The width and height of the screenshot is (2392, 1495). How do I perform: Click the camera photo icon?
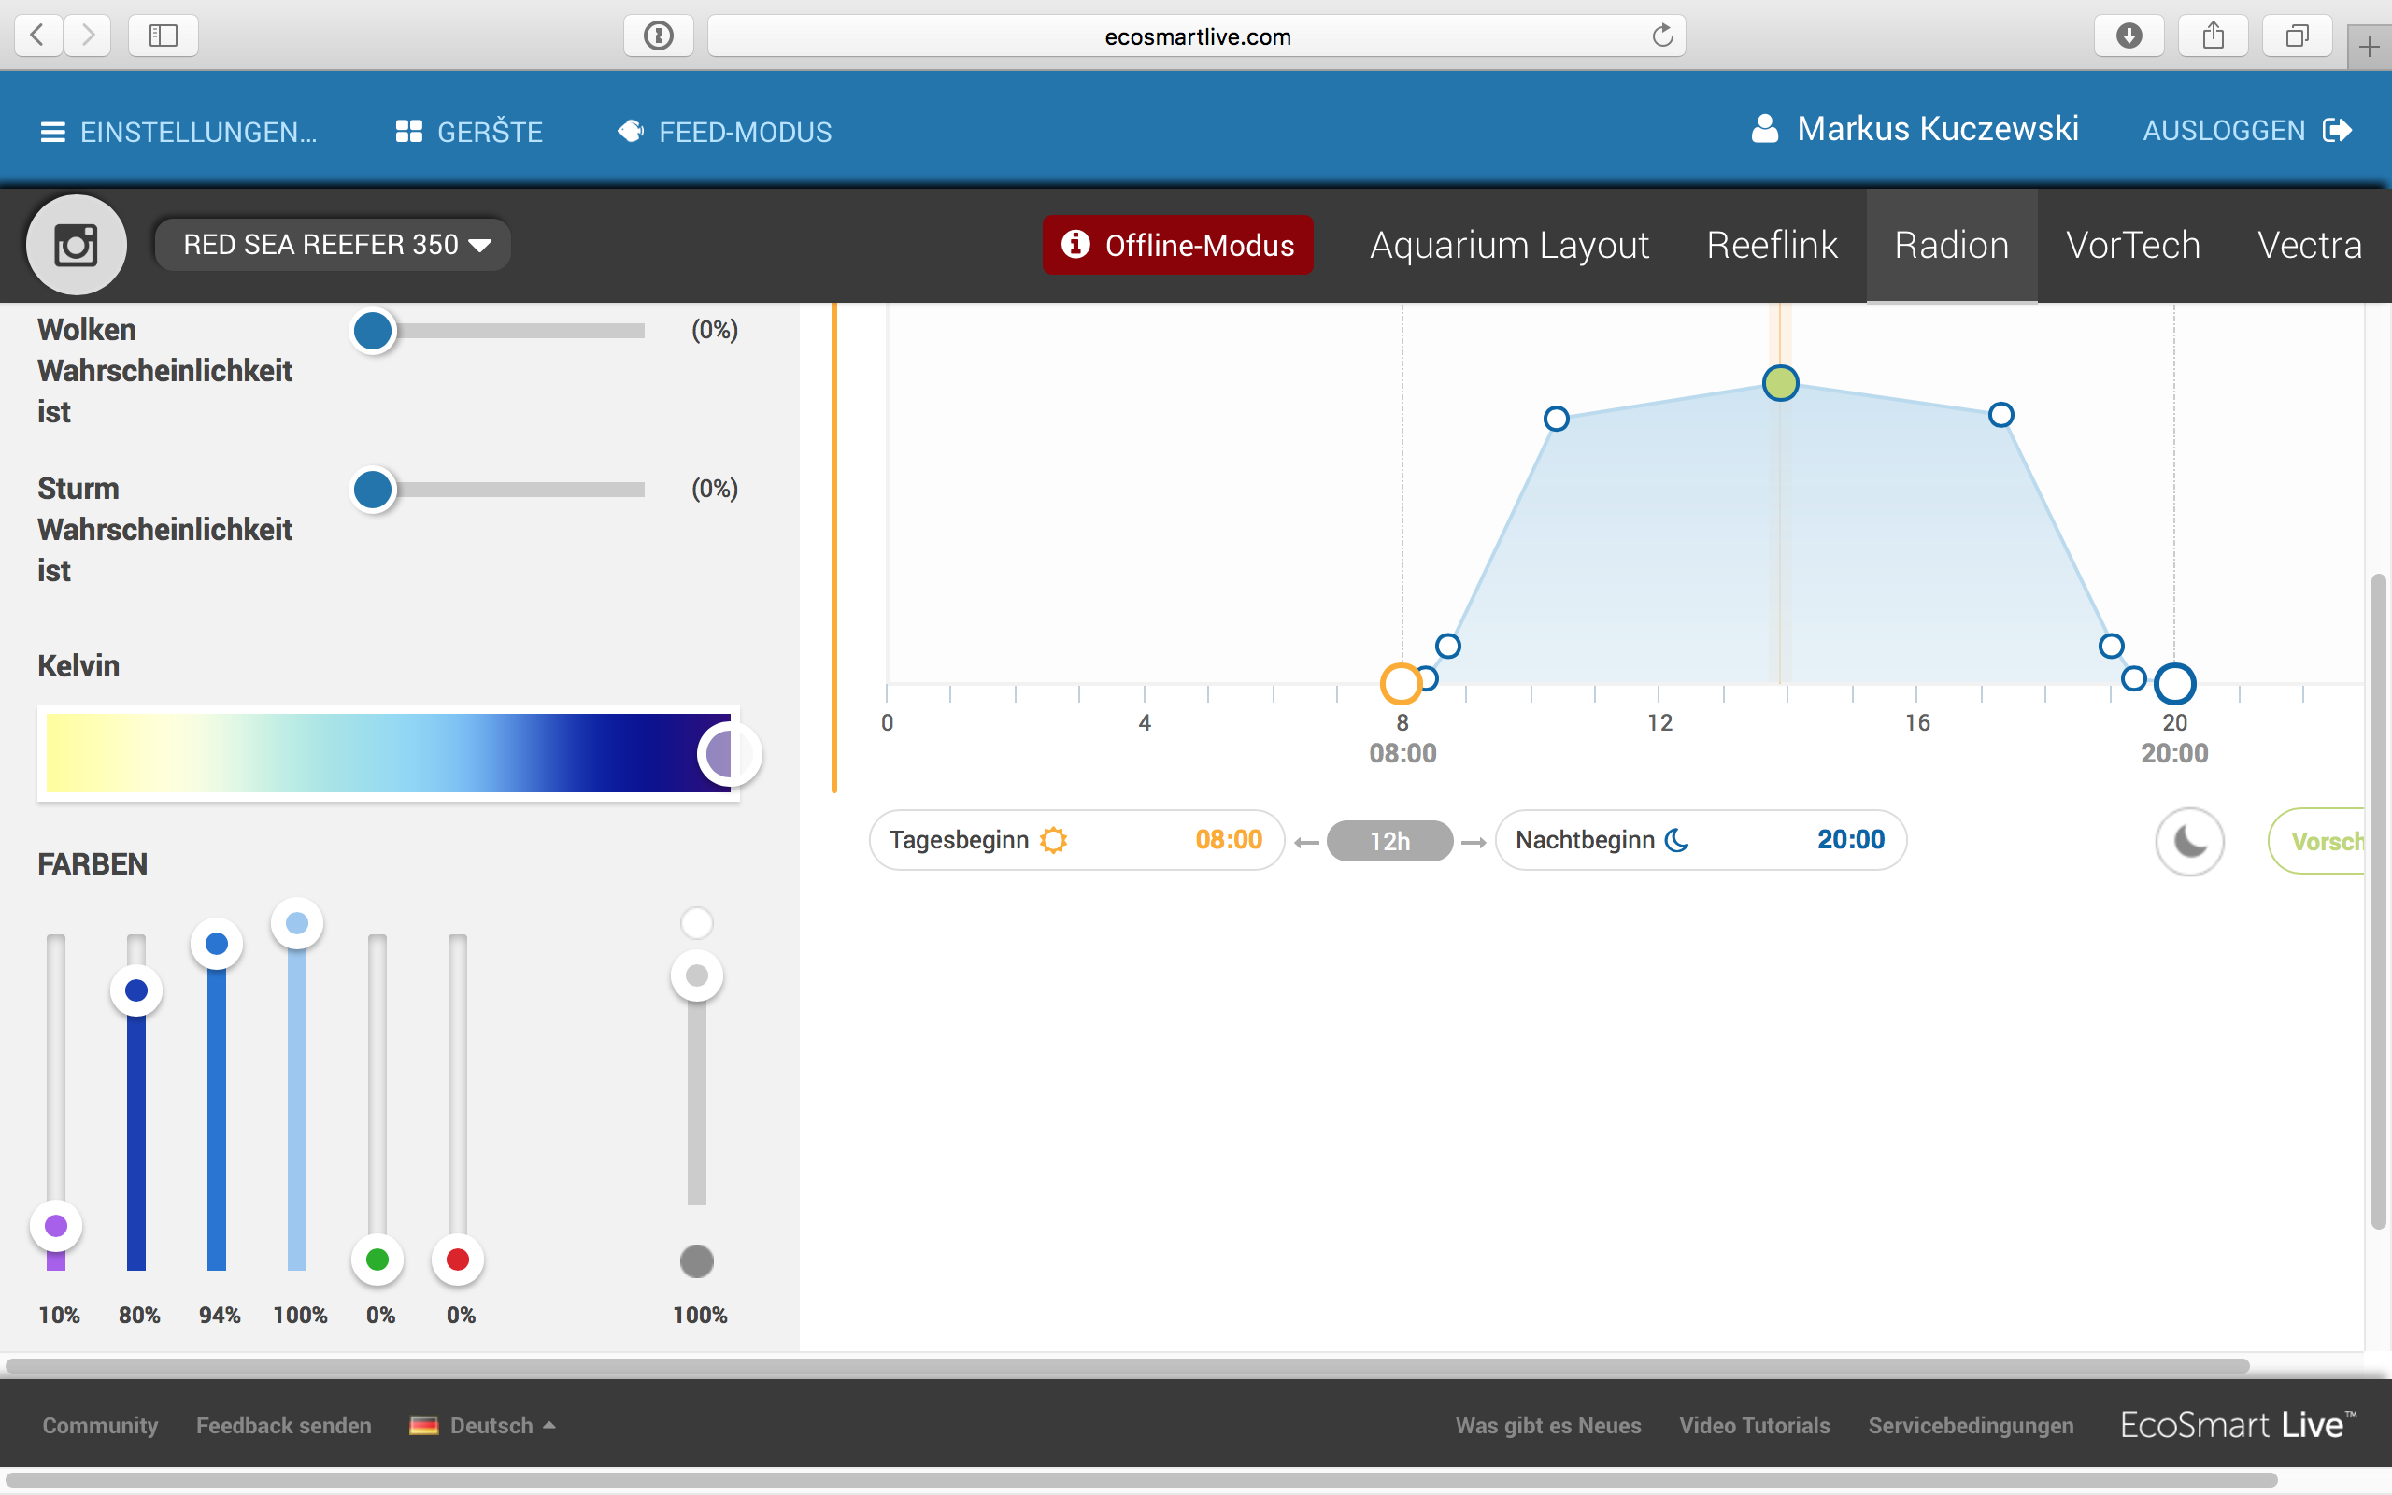coord(76,245)
